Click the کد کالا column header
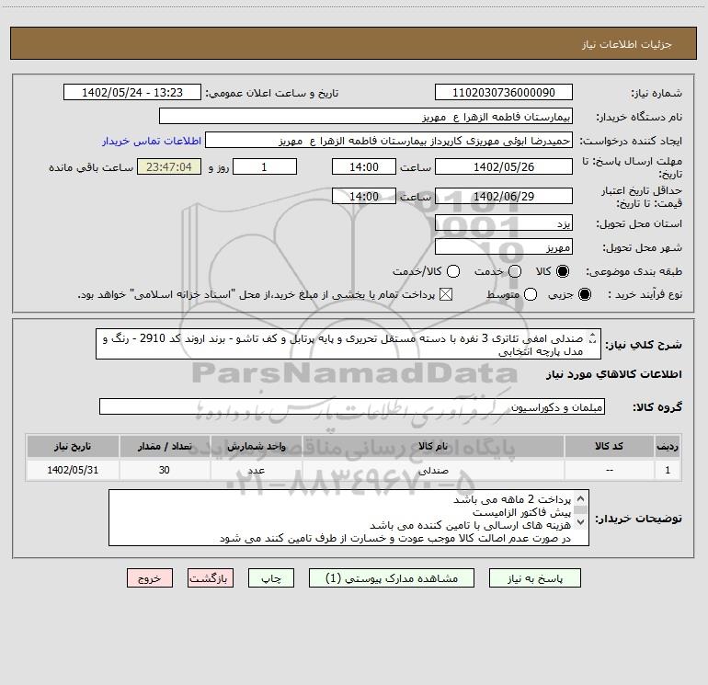Image resolution: width=708 pixels, height=685 pixels. 609,446
